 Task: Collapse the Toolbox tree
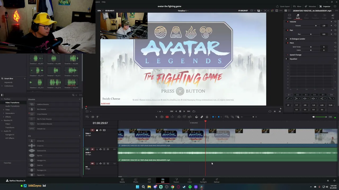click(2, 99)
